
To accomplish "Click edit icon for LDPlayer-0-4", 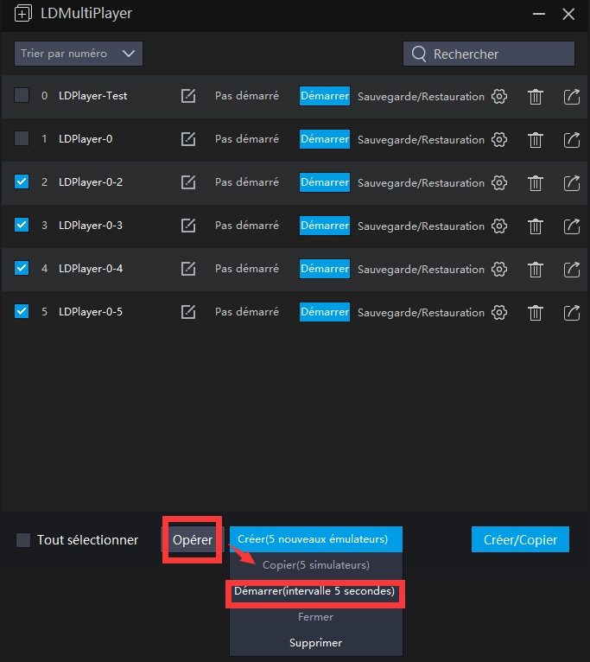I will click(188, 269).
